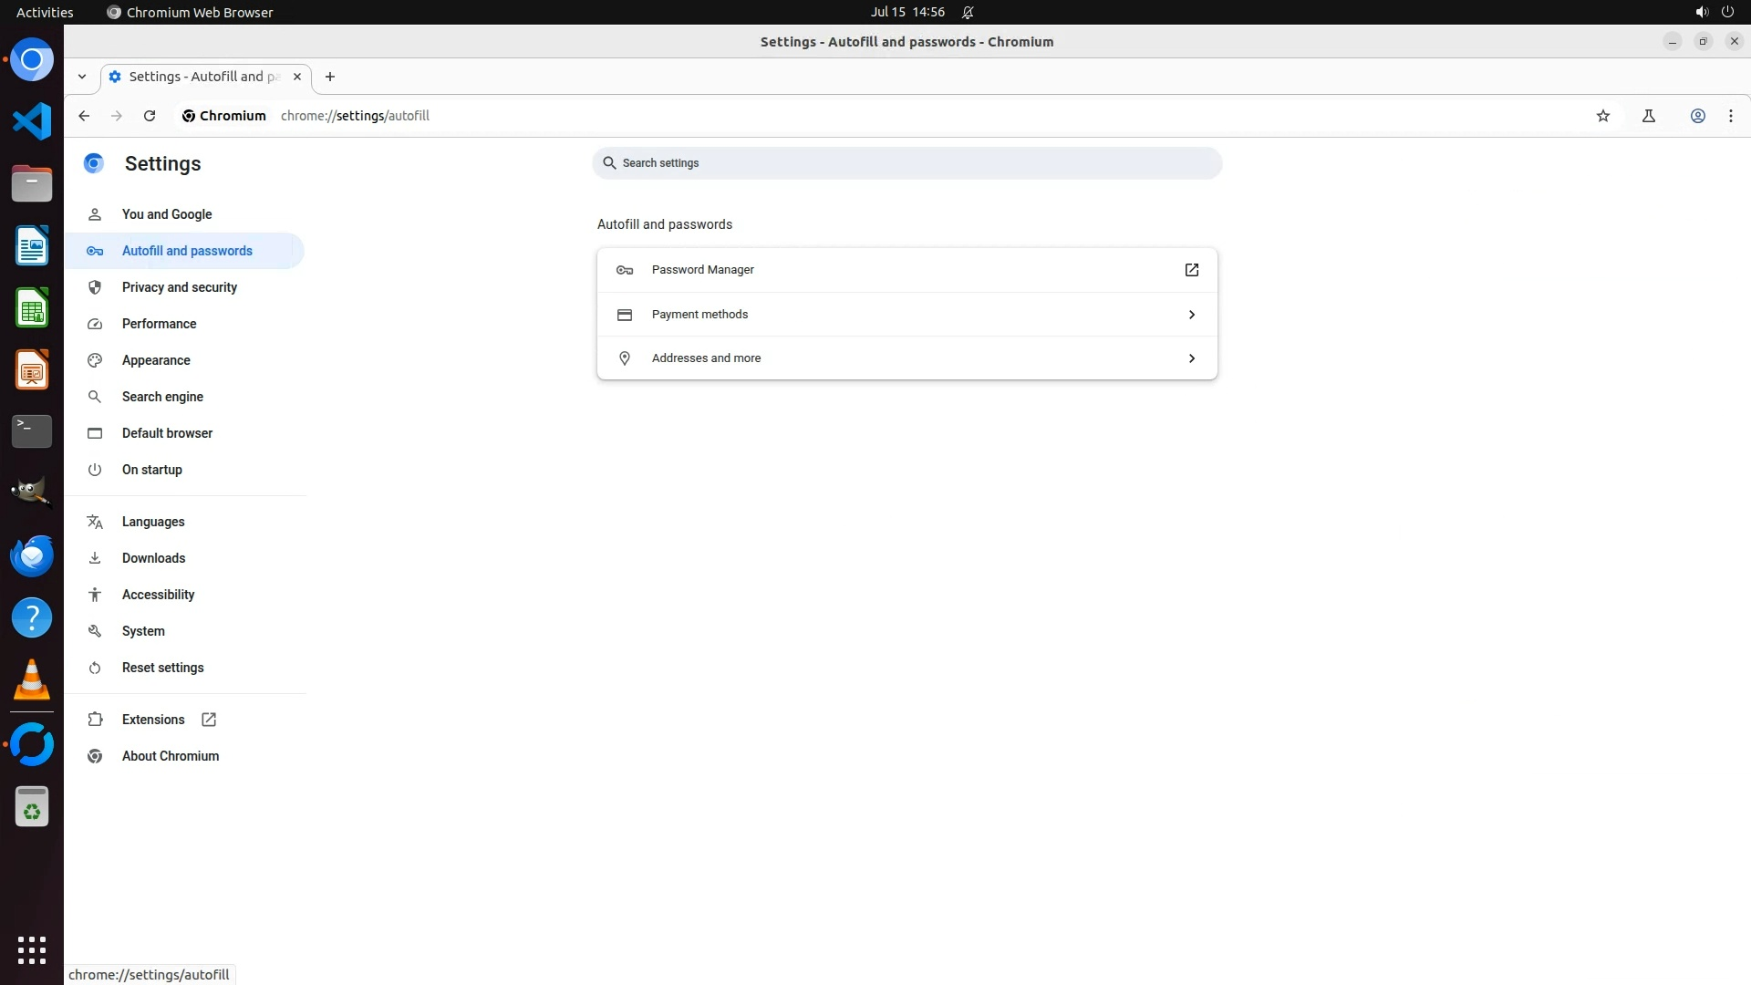Click the new tab plus button
1751x985 pixels.
330,77
